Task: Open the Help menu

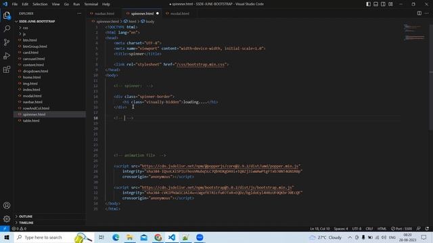Action: [x=106, y=4]
